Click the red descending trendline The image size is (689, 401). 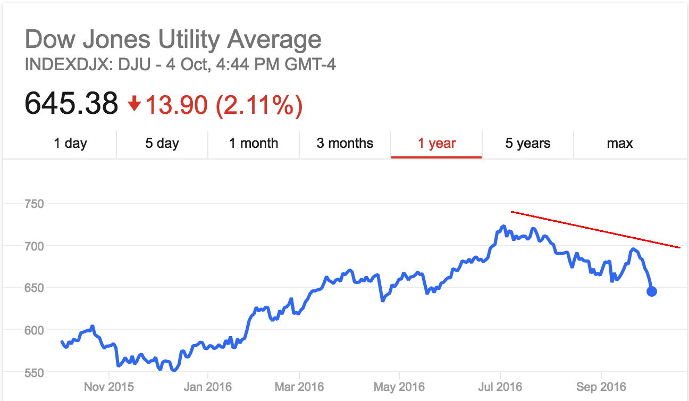click(x=595, y=230)
